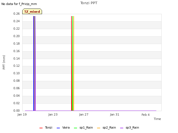Click the Jan 31 x-axis label
Image resolution: width=178 pixels, height=133 pixels.
pyautogui.click(x=115, y=114)
